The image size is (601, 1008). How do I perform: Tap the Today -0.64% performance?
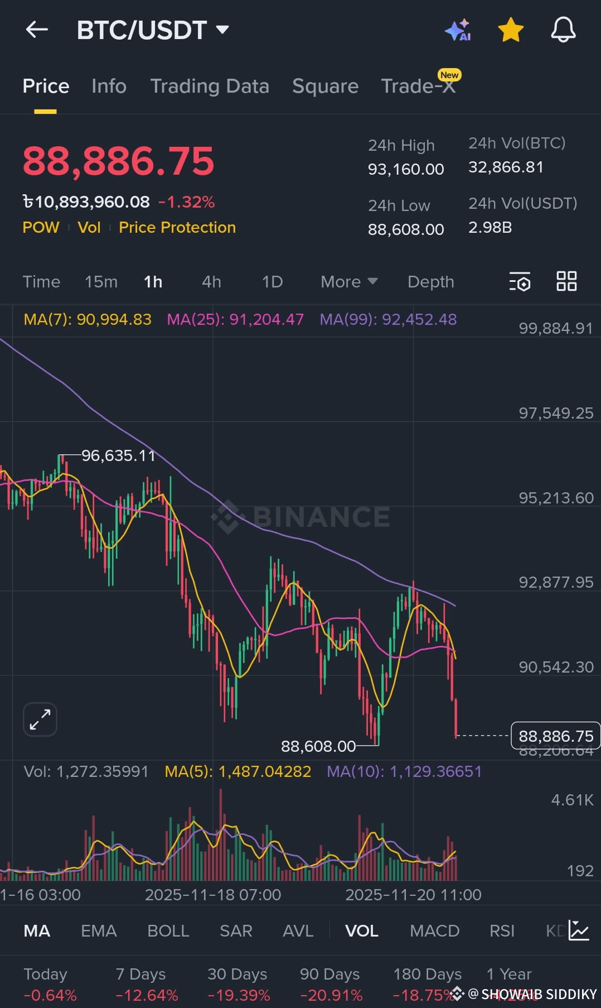(50, 985)
